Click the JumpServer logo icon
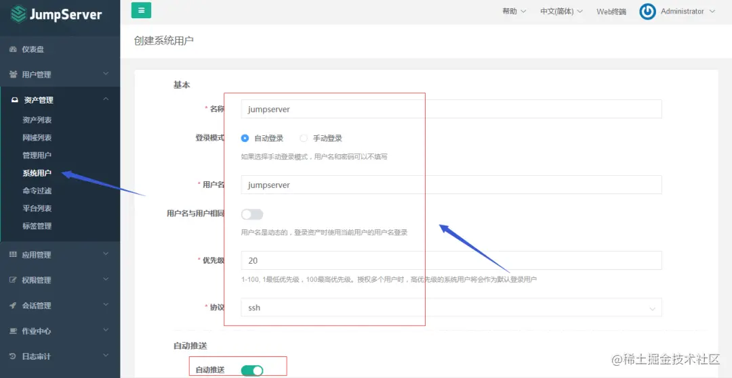The height and width of the screenshot is (378, 732). 18,14
